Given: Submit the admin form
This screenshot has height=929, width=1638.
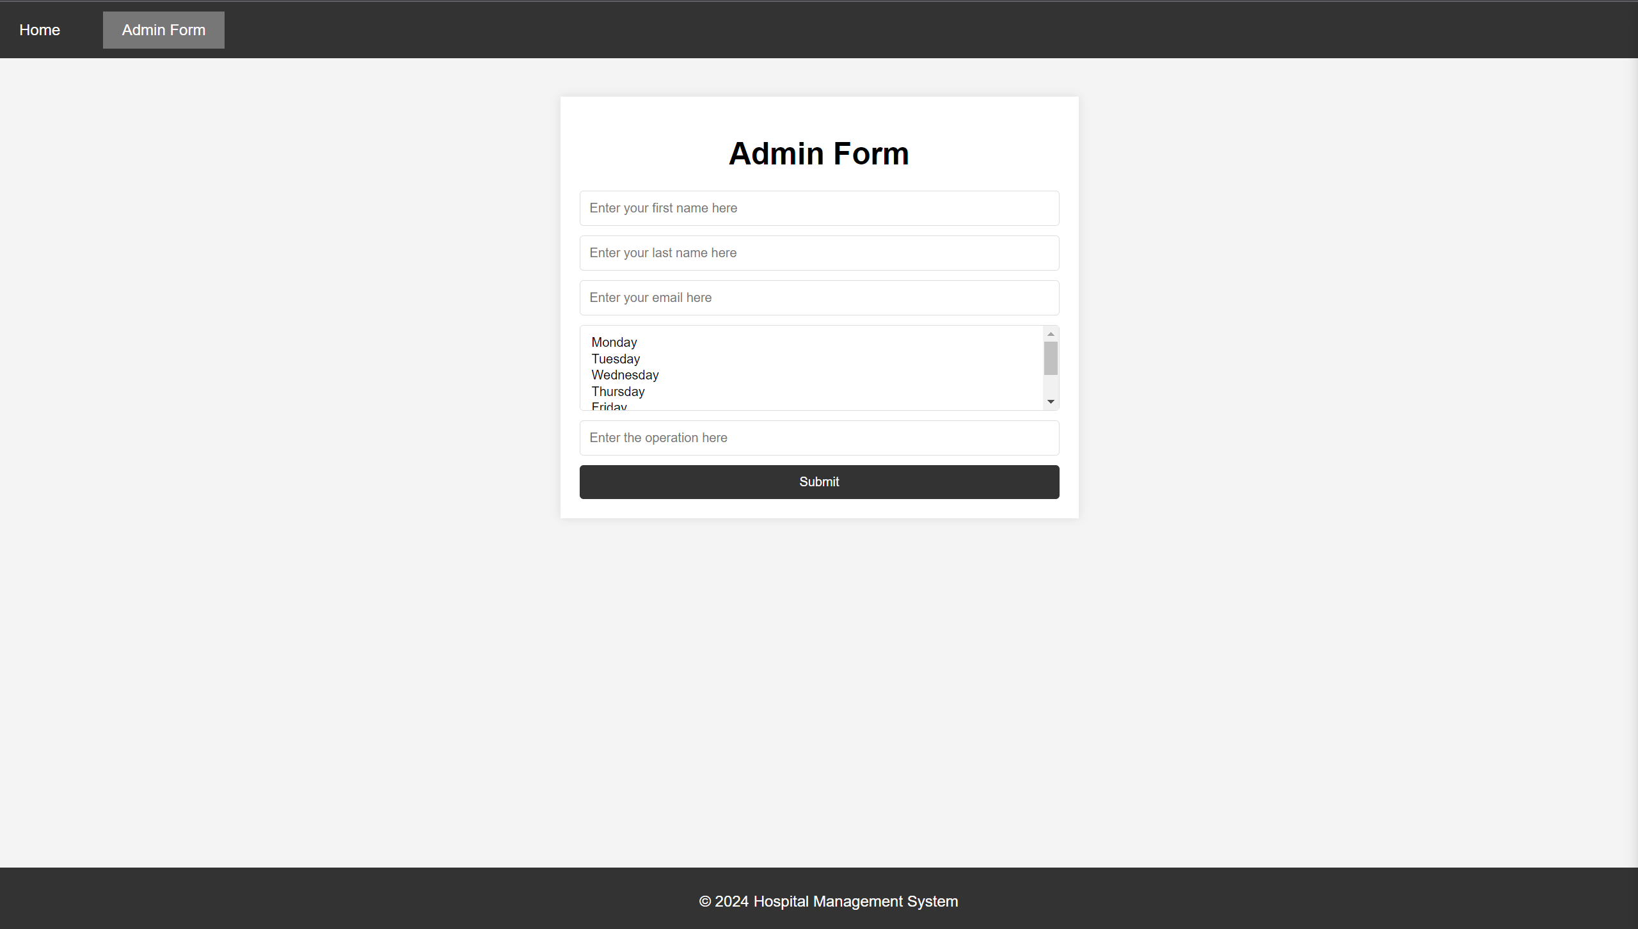Looking at the screenshot, I should click(819, 482).
